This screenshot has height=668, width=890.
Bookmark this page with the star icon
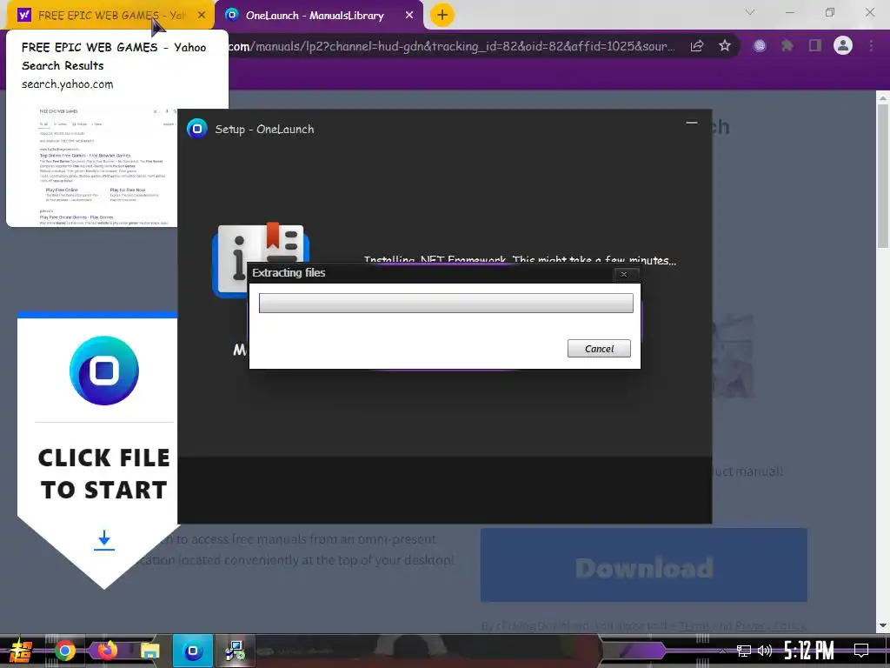725,46
